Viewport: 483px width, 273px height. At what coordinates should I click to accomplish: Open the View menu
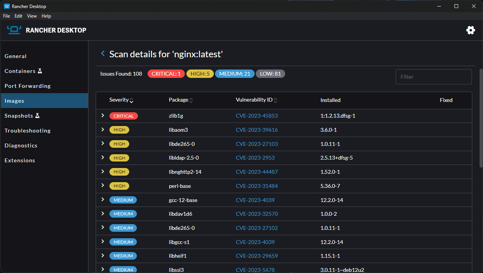click(32, 16)
